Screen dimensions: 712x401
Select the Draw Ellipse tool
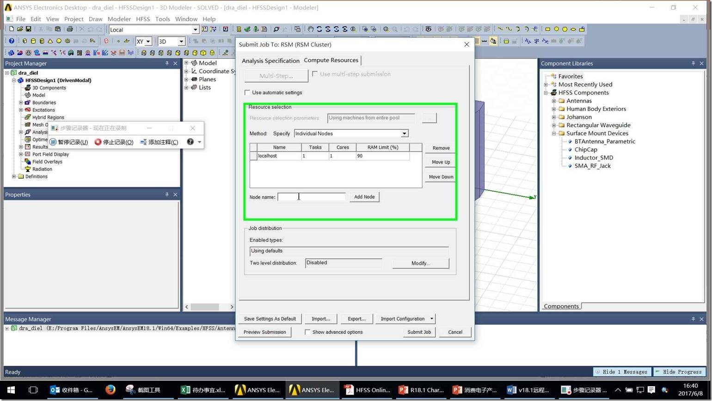tap(573, 29)
